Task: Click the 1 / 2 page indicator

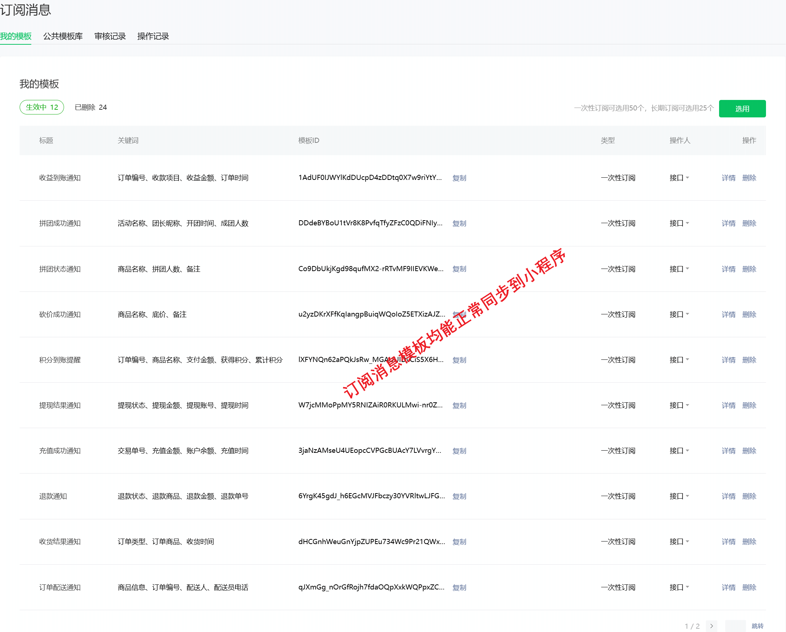Action: tap(692, 626)
